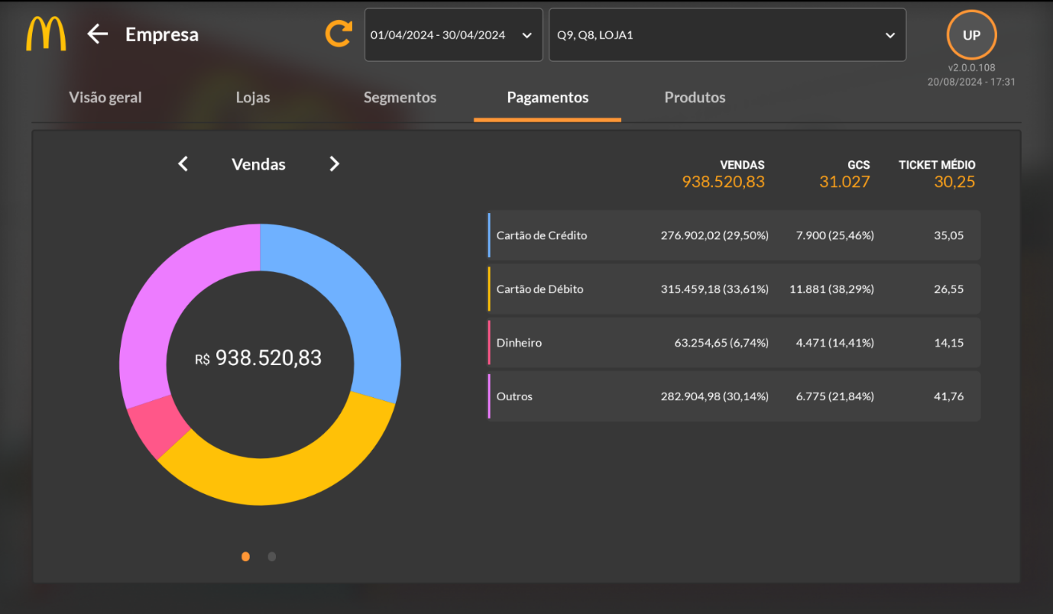Expand the store selector Q9, Q8, LOJA1
1053x614 pixels.
[x=727, y=35]
